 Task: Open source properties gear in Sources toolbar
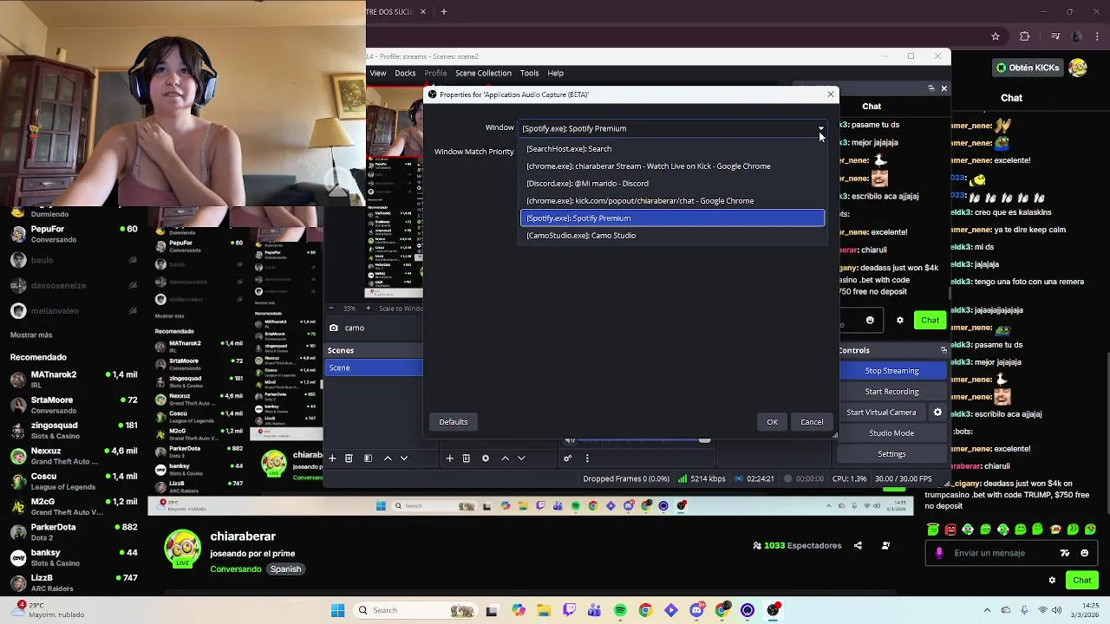point(486,458)
